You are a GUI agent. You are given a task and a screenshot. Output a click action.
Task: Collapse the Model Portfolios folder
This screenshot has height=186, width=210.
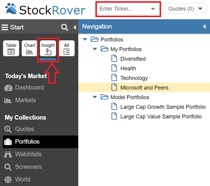(x=95, y=97)
